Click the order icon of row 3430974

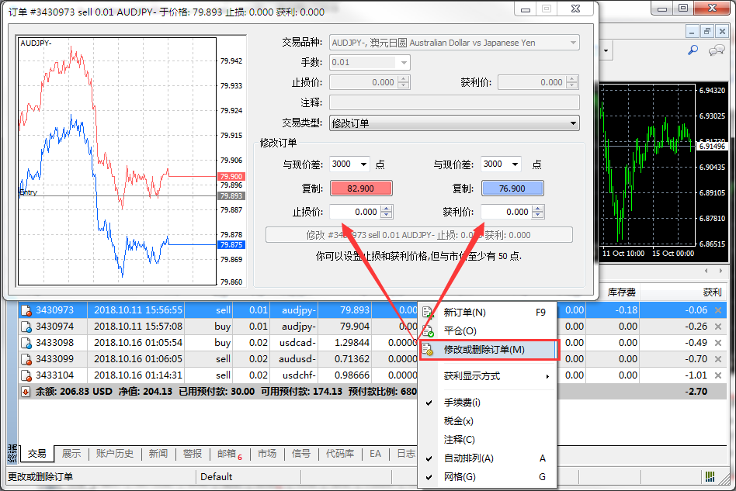(x=26, y=327)
